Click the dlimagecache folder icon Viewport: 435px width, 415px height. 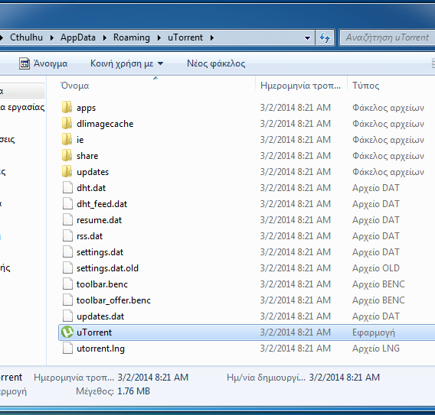tap(67, 124)
